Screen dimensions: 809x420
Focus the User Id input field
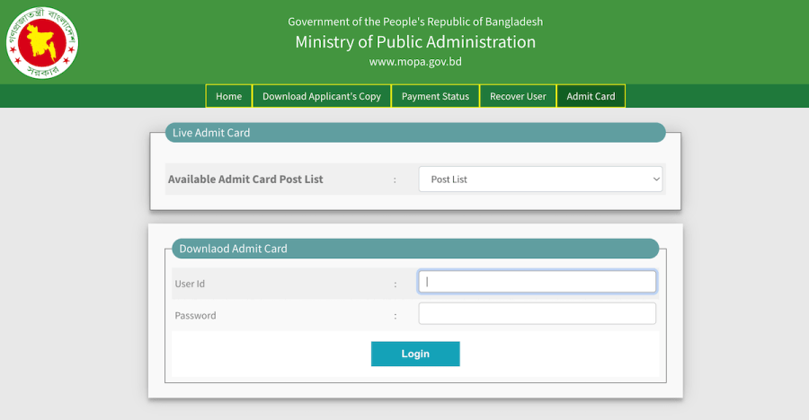538,282
